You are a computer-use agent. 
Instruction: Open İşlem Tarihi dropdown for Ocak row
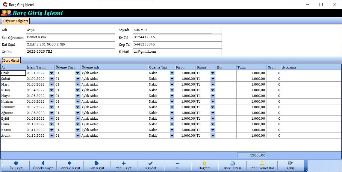coord(52,73)
